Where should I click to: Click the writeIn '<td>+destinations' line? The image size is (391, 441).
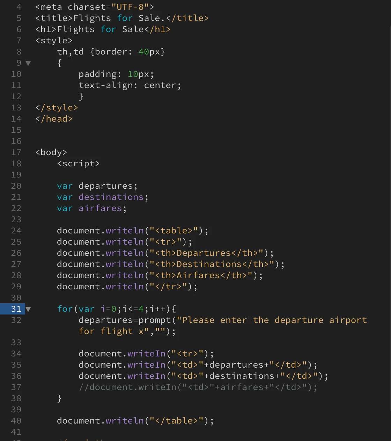(204, 376)
